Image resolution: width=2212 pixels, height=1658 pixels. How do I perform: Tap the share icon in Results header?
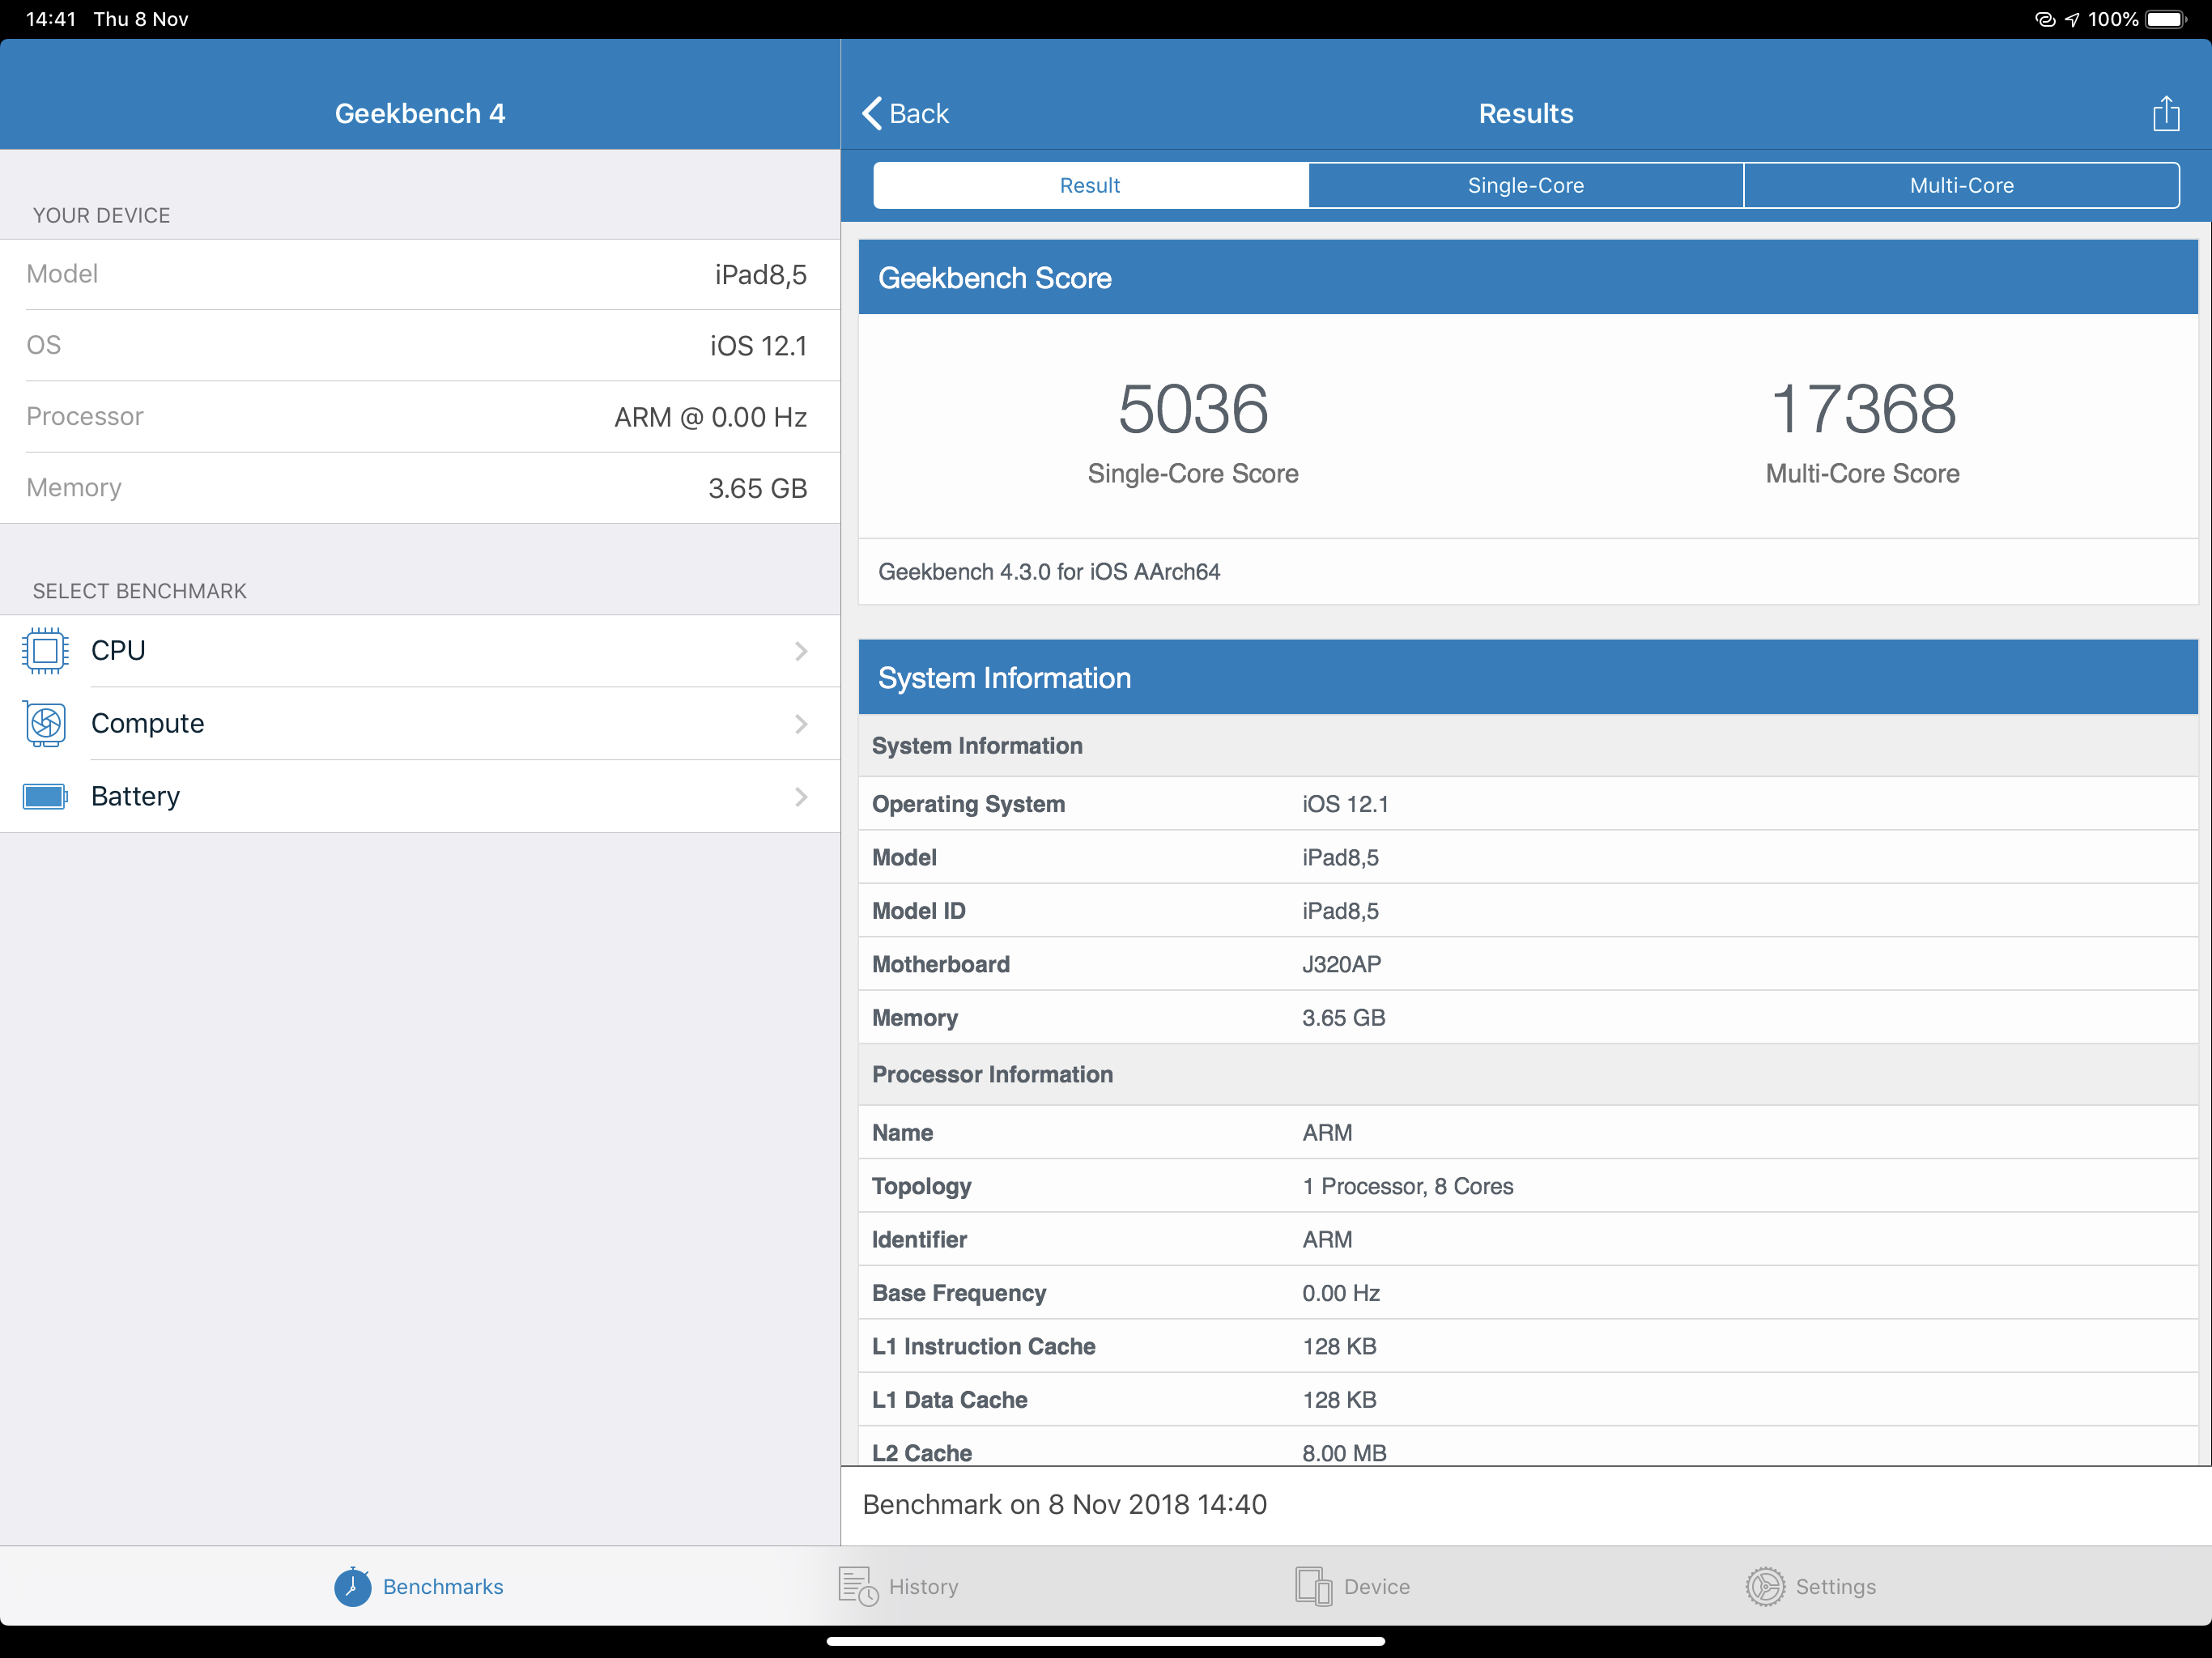[2165, 113]
